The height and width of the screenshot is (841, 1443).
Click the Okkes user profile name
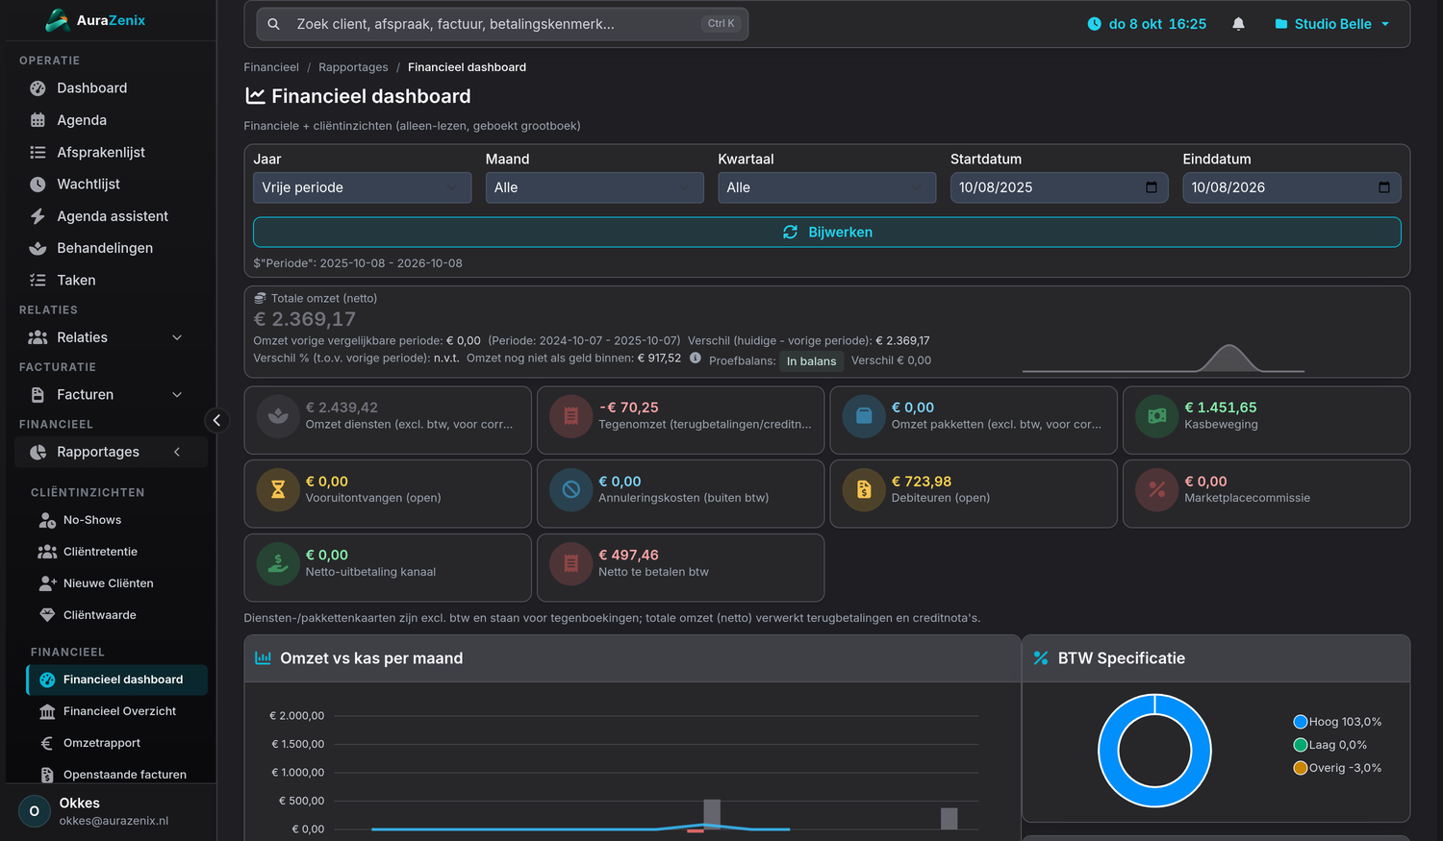click(x=80, y=803)
